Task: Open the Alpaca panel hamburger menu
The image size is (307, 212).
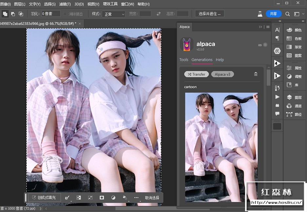Action: coord(268,27)
